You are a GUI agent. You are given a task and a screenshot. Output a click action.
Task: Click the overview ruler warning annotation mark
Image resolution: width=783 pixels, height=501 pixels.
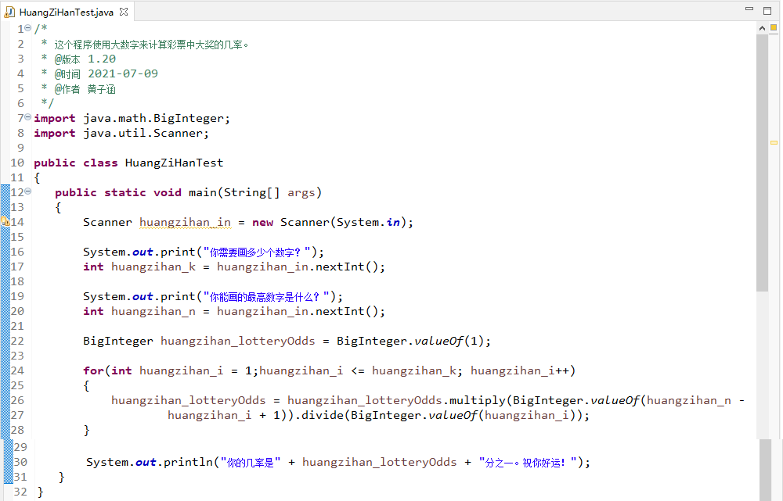point(774,142)
